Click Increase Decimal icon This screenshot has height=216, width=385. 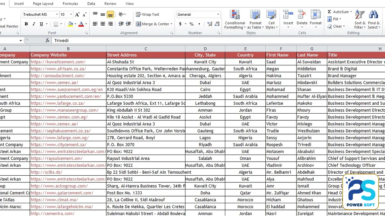point(210,24)
